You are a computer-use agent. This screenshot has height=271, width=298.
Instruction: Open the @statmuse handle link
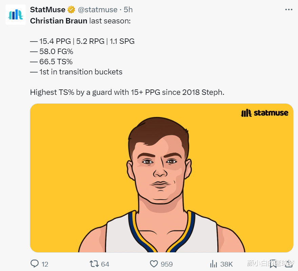pos(98,10)
